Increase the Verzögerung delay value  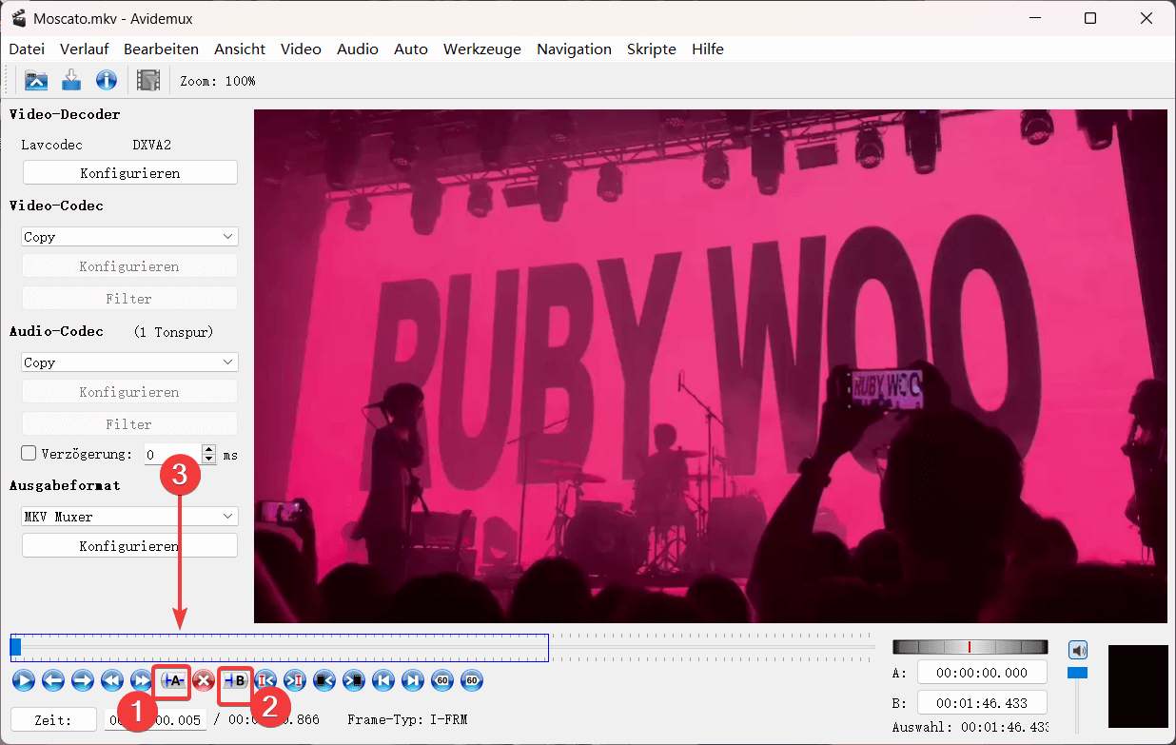pyautogui.click(x=209, y=449)
